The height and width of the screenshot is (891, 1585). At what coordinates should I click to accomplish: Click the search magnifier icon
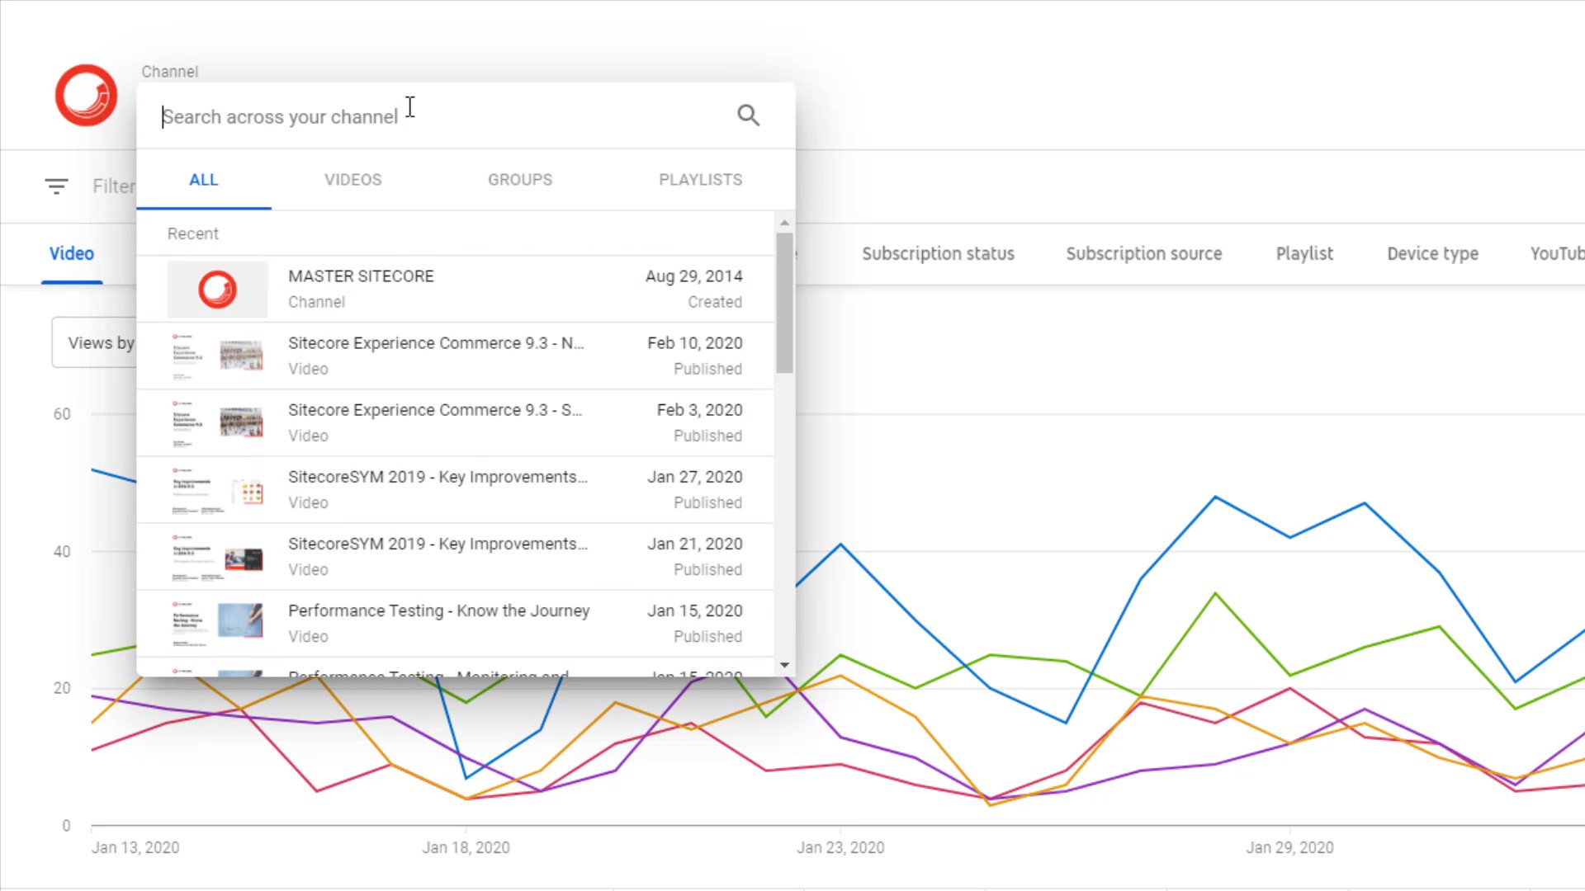[748, 115]
